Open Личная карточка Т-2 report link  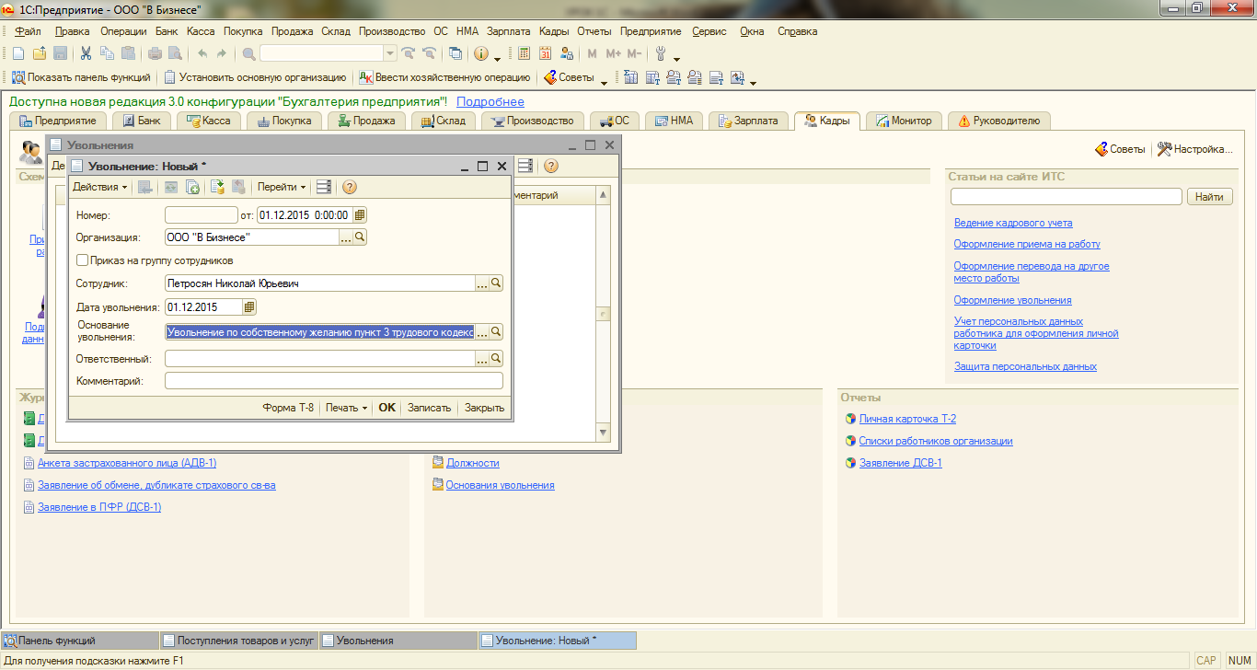click(907, 419)
